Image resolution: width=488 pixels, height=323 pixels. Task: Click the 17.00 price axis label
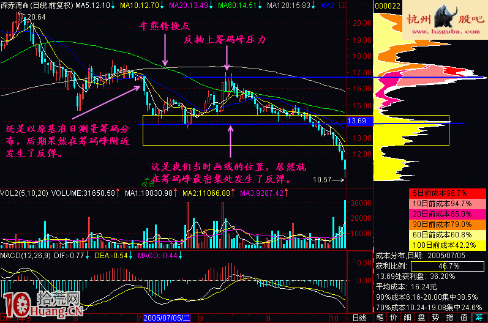(x=362, y=73)
